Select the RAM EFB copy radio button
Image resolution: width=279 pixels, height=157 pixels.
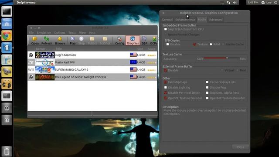(211, 44)
